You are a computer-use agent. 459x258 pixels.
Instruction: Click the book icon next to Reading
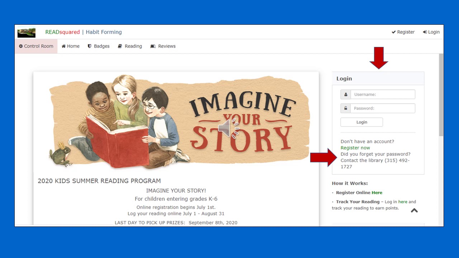[120, 46]
